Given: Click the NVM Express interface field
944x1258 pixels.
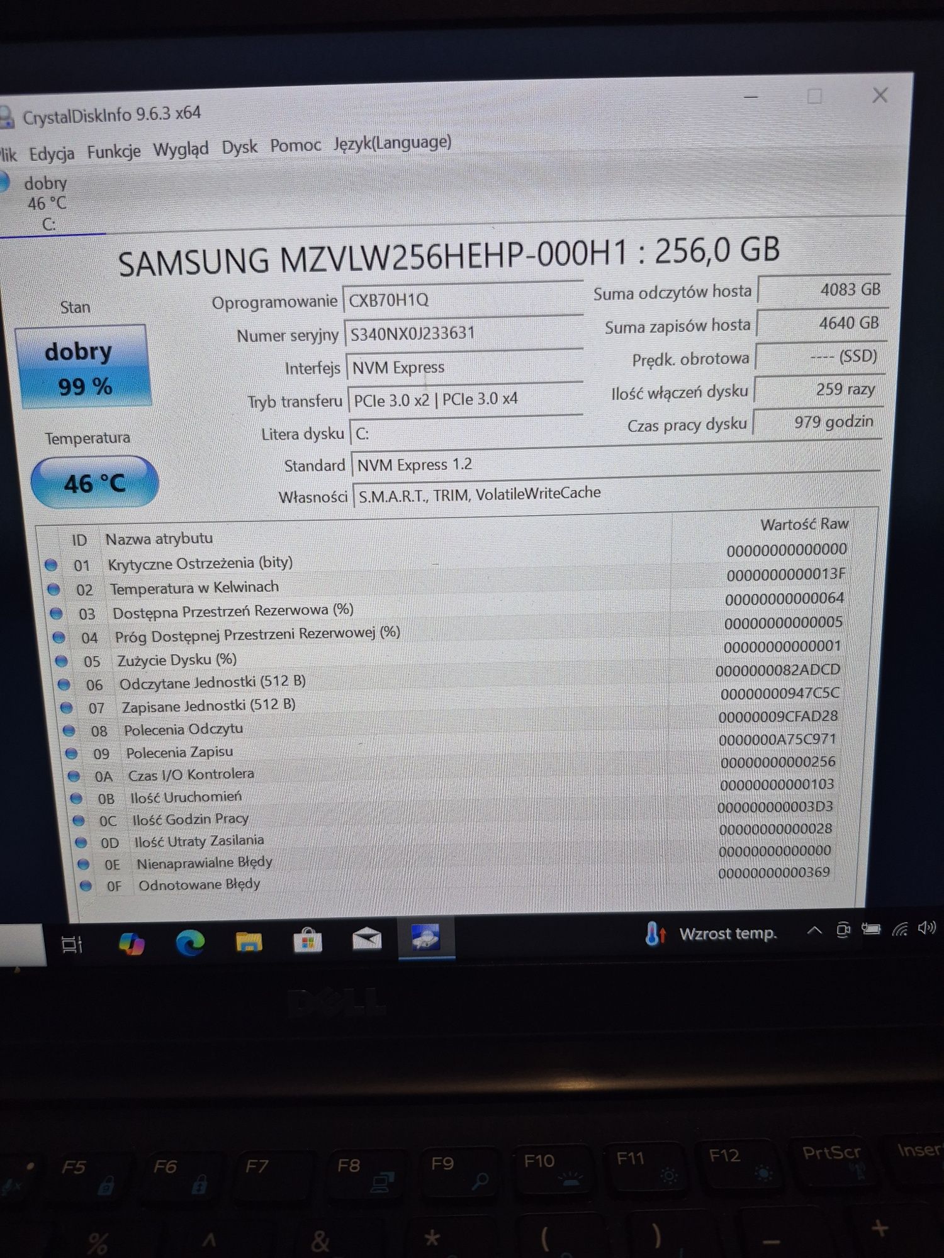Looking at the screenshot, I should click(x=464, y=366).
